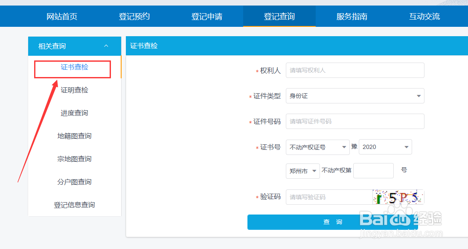Open the 郑州市 city dropdown
This screenshot has height=249, width=468.
tap(302, 171)
